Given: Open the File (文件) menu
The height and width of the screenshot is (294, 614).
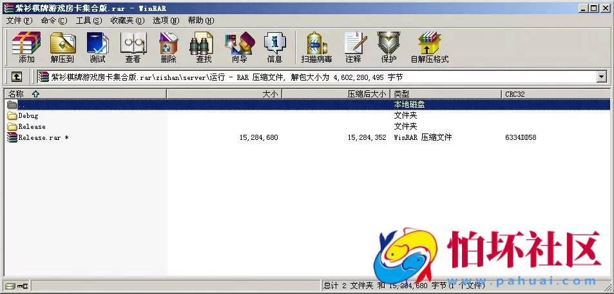Looking at the screenshot, I should tap(19, 21).
